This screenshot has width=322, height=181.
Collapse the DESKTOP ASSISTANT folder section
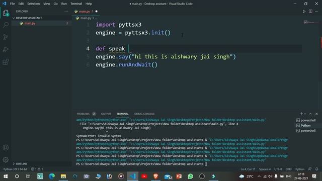(41, 18)
